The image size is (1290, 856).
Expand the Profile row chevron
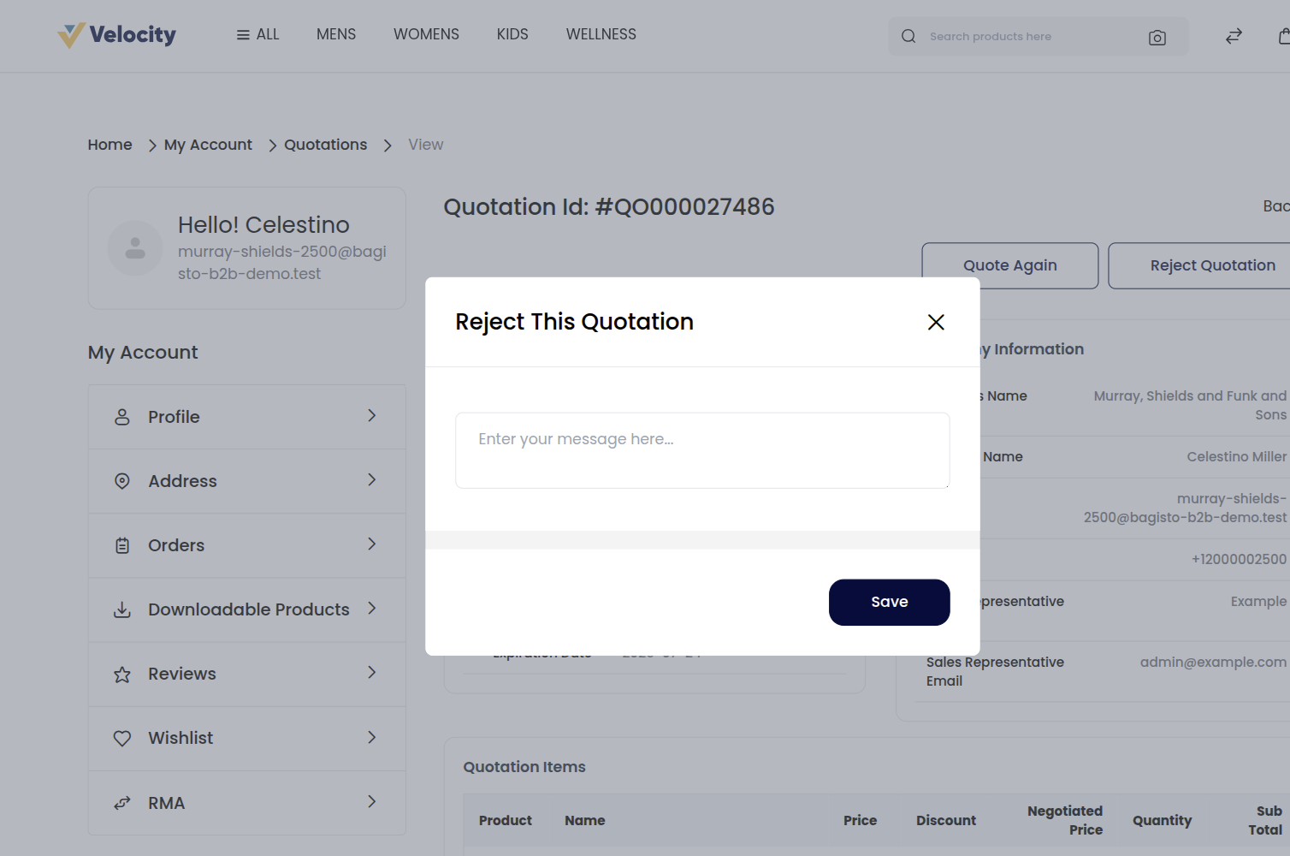point(372,415)
